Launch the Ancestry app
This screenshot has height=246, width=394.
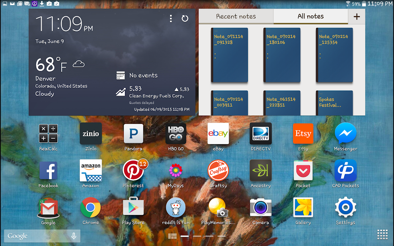261,170
